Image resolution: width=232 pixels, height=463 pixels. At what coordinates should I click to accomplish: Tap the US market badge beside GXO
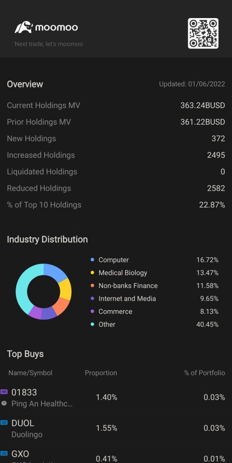4,453
